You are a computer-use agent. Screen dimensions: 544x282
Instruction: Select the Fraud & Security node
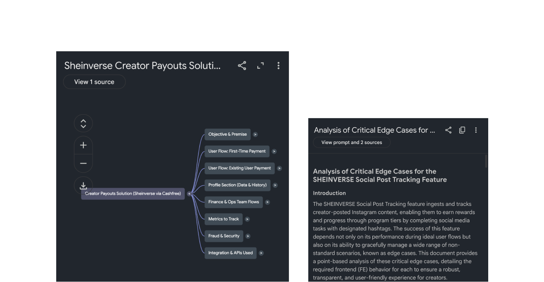point(224,236)
